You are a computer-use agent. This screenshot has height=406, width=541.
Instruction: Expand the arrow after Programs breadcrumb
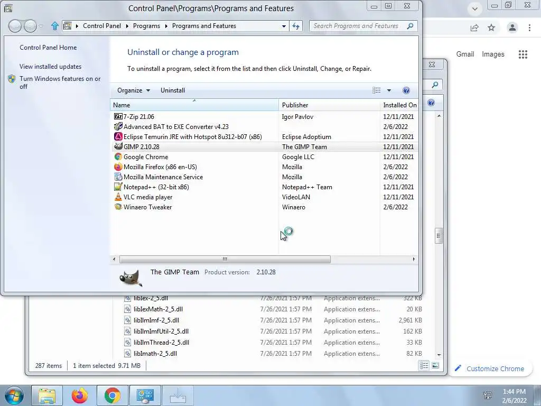pos(166,26)
